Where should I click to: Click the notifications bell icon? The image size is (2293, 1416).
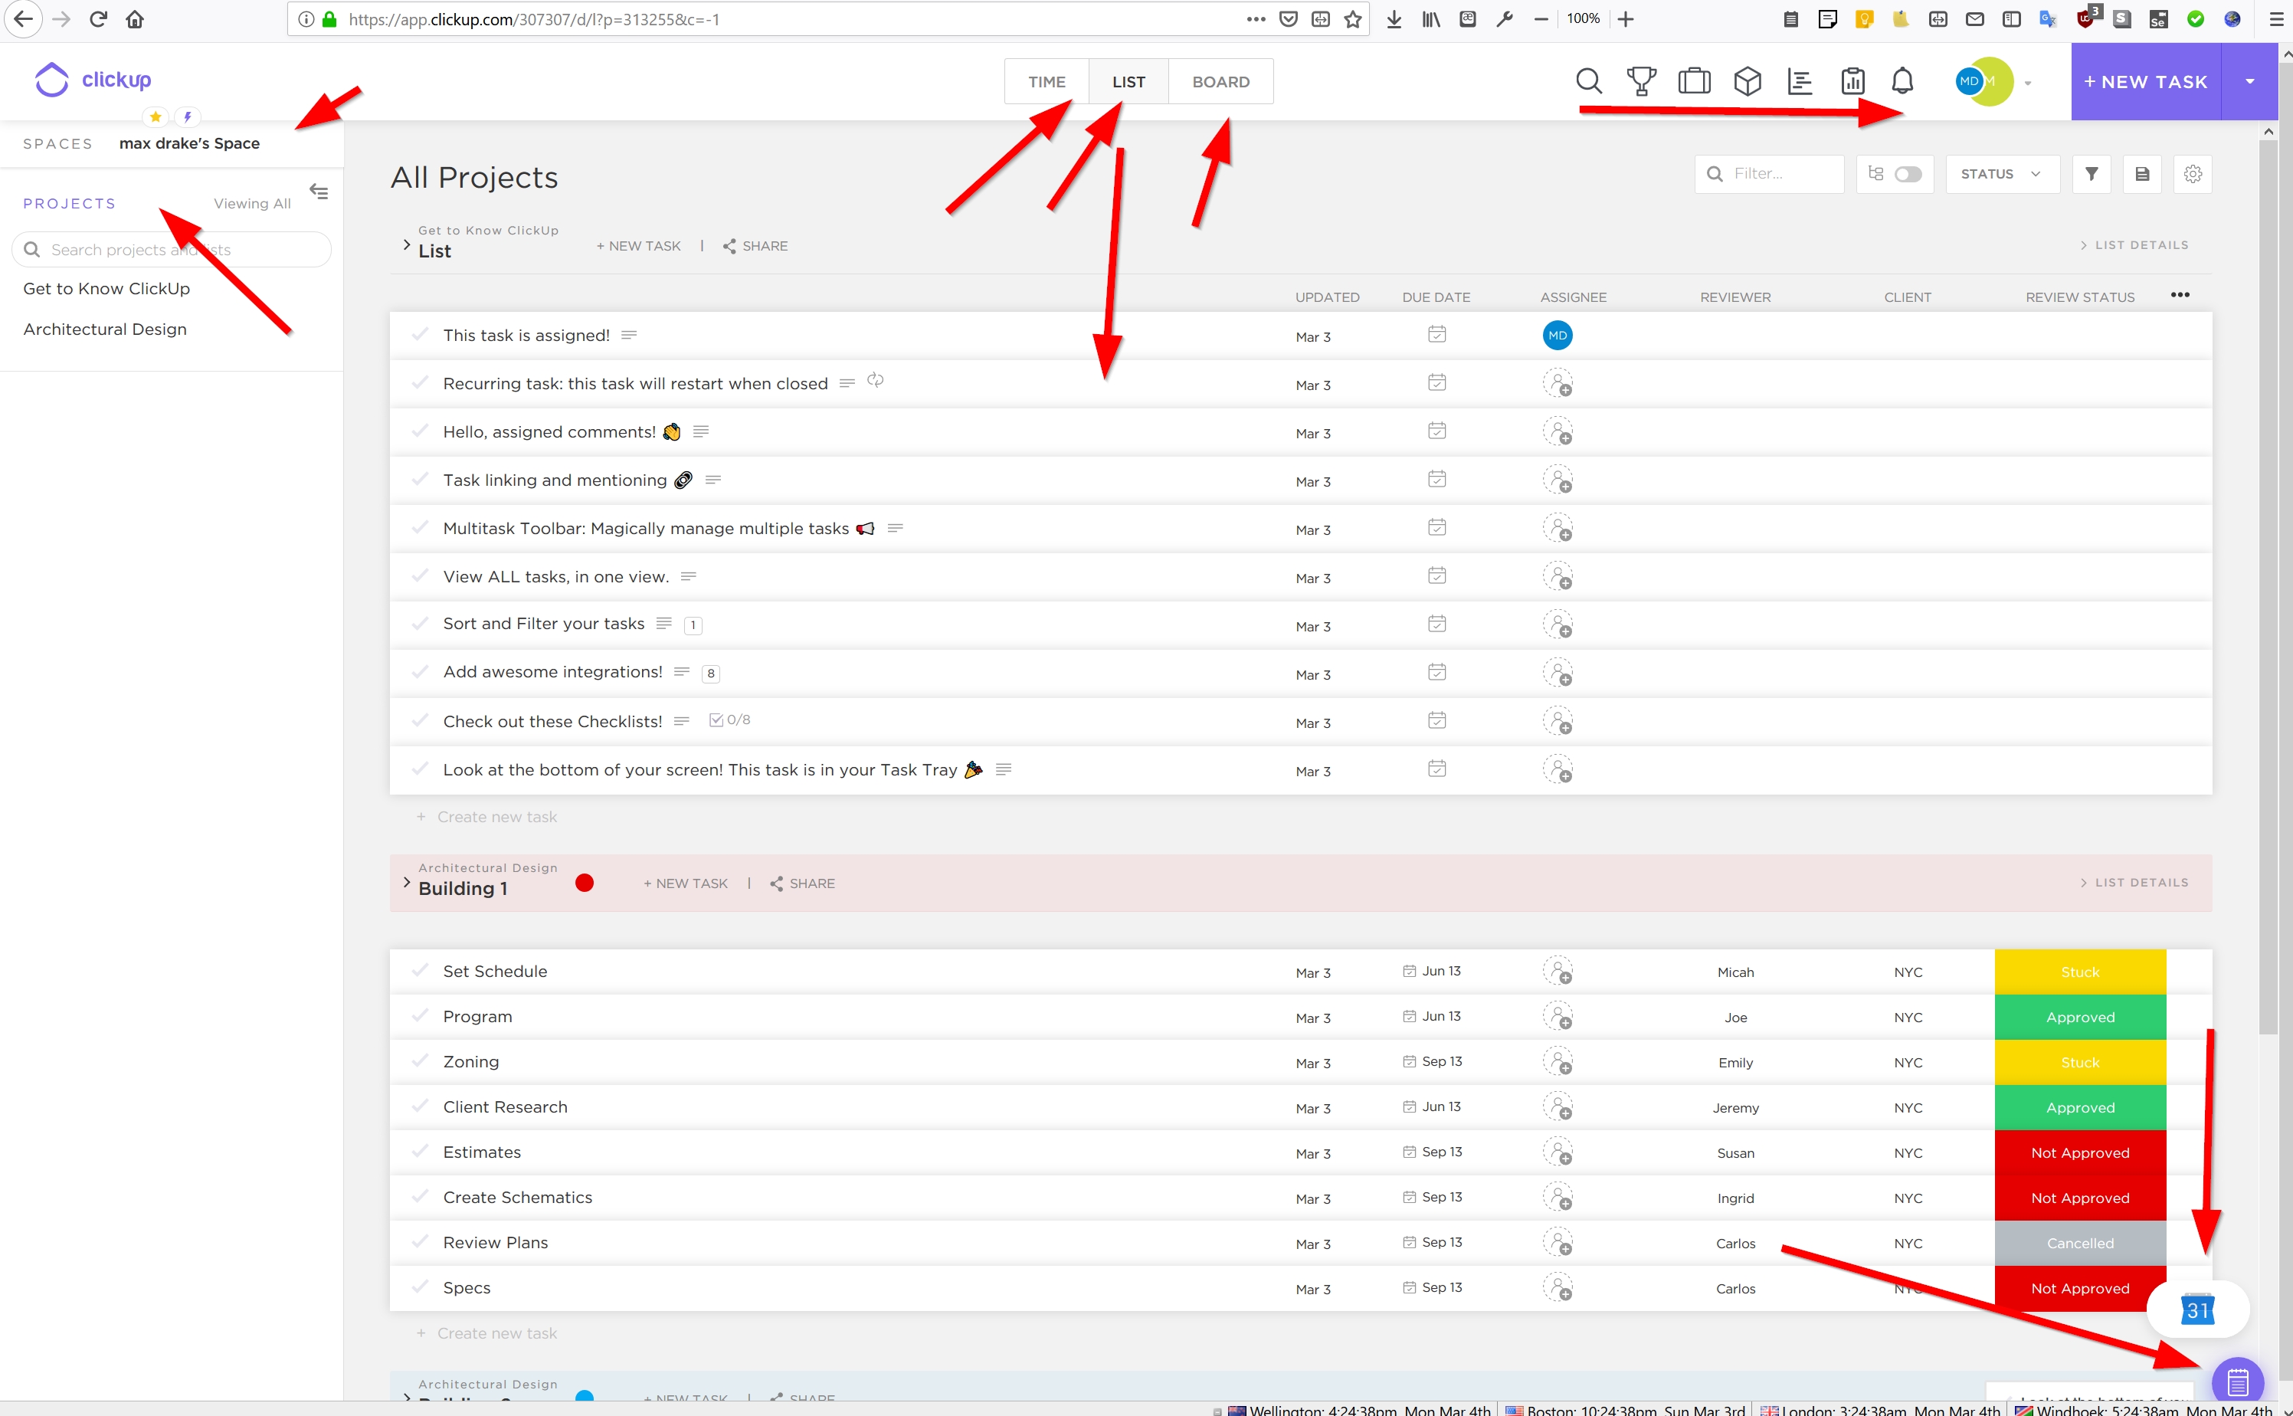tap(1902, 81)
